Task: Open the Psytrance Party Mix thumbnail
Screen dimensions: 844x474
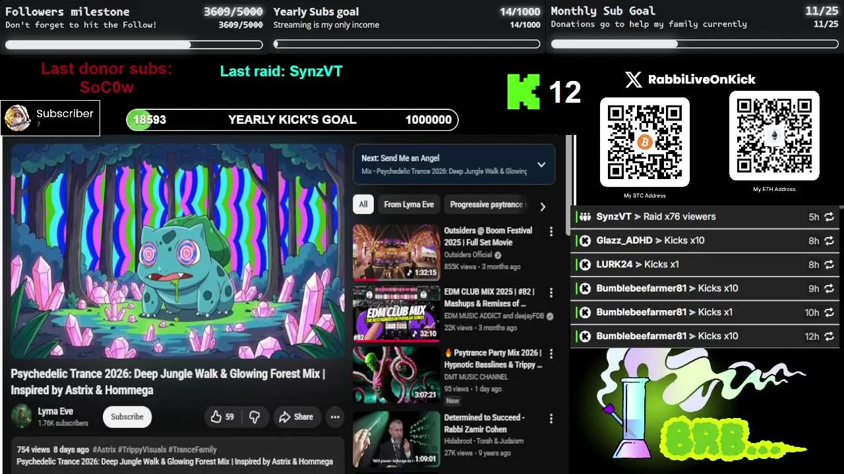Action: pyautogui.click(x=396, y=375)
